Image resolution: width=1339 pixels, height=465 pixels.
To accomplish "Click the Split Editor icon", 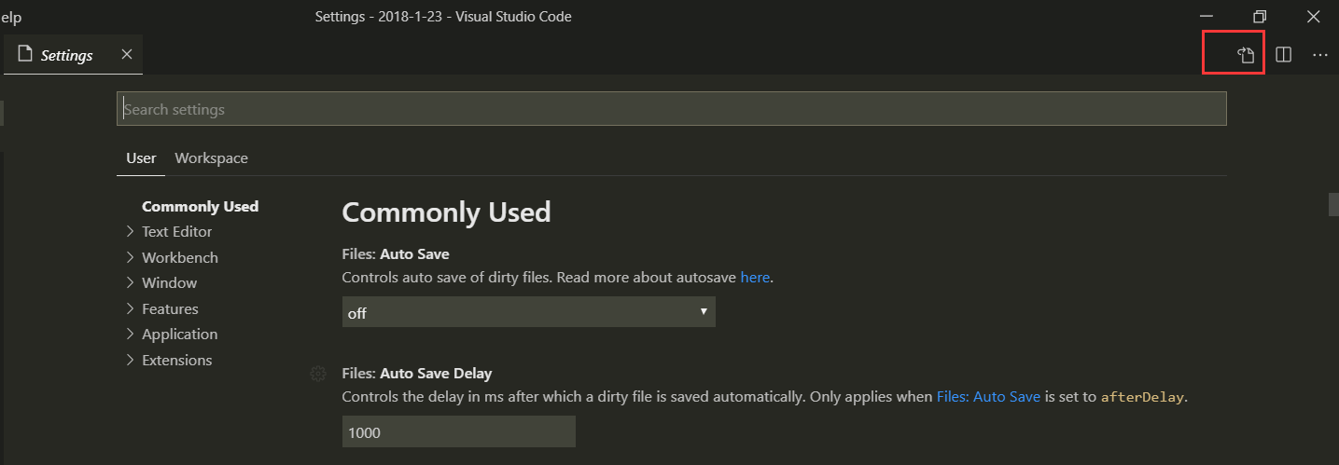I will pos(1283,55).
